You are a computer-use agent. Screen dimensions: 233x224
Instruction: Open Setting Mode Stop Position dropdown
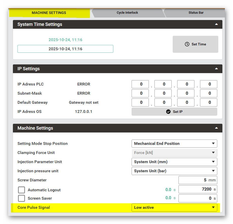pos(174,144)
